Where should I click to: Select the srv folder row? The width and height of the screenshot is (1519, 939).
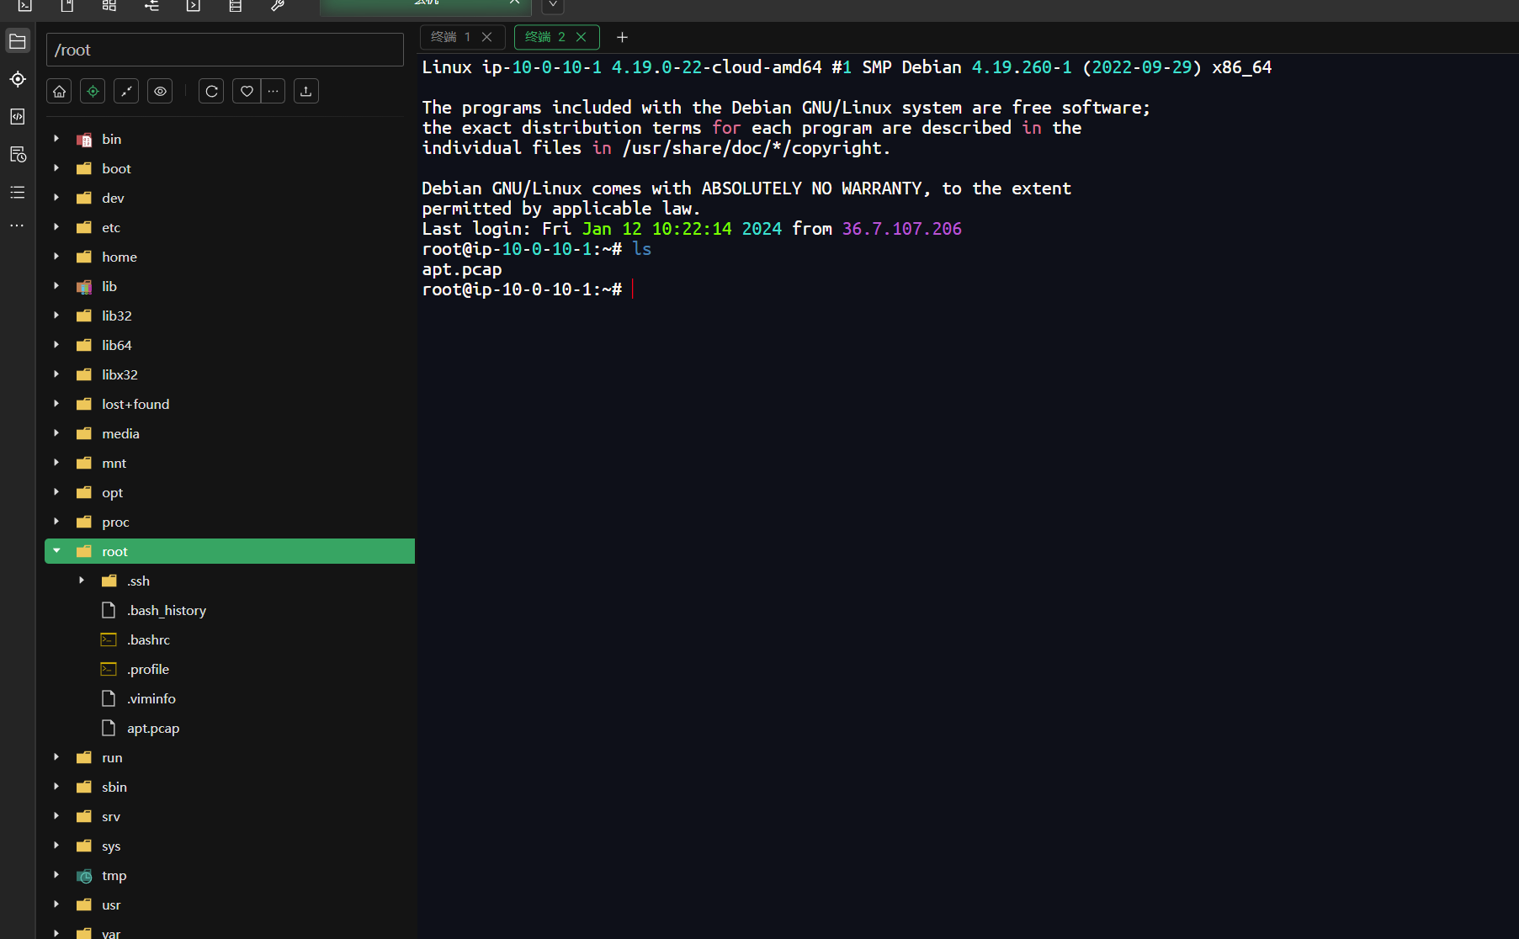coord(230,816)
